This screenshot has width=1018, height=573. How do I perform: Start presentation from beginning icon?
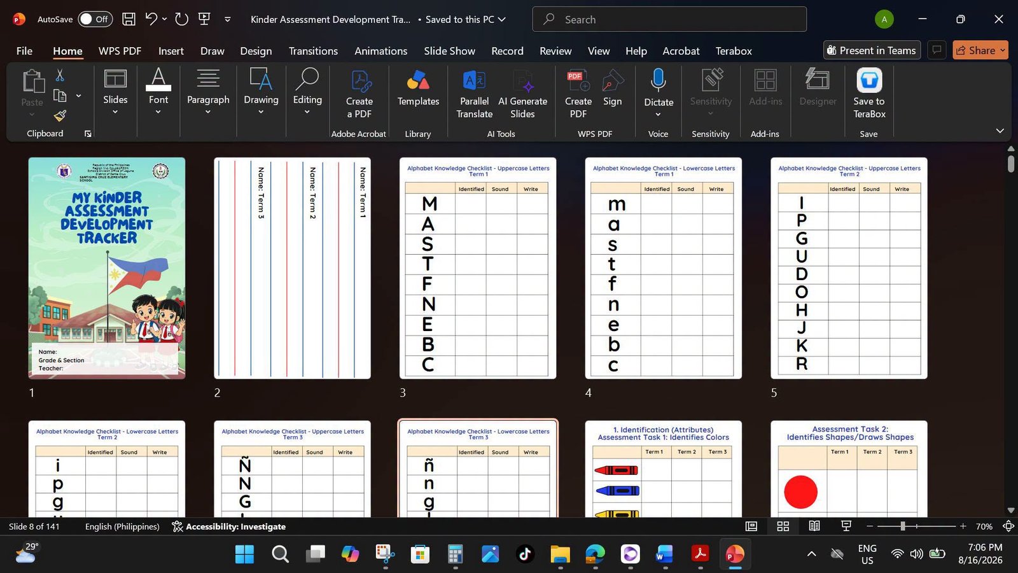pyautogui.click(x=204, y=19)
